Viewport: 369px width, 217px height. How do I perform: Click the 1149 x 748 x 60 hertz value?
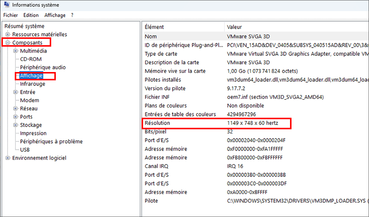click(252, 123)
